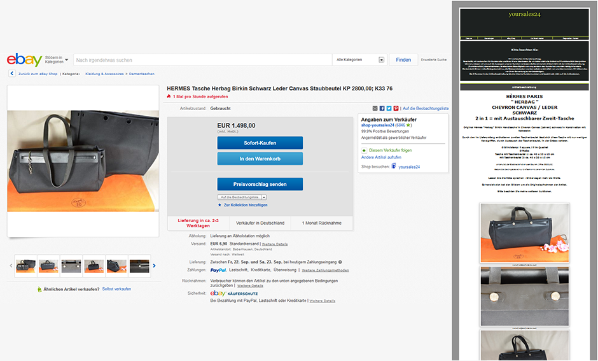Select the third gallery thumbnail
The image size is (598, 361).
click(71, 265)
